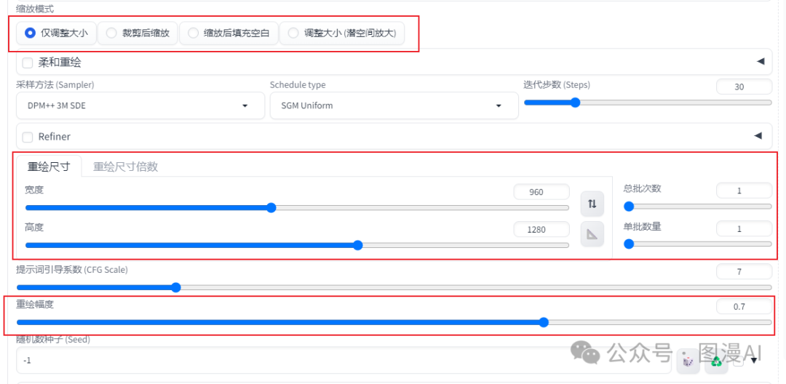The height and width of the screenshot is (384, 786).
Task: Click the dice random seed icon
Action: 688,361
